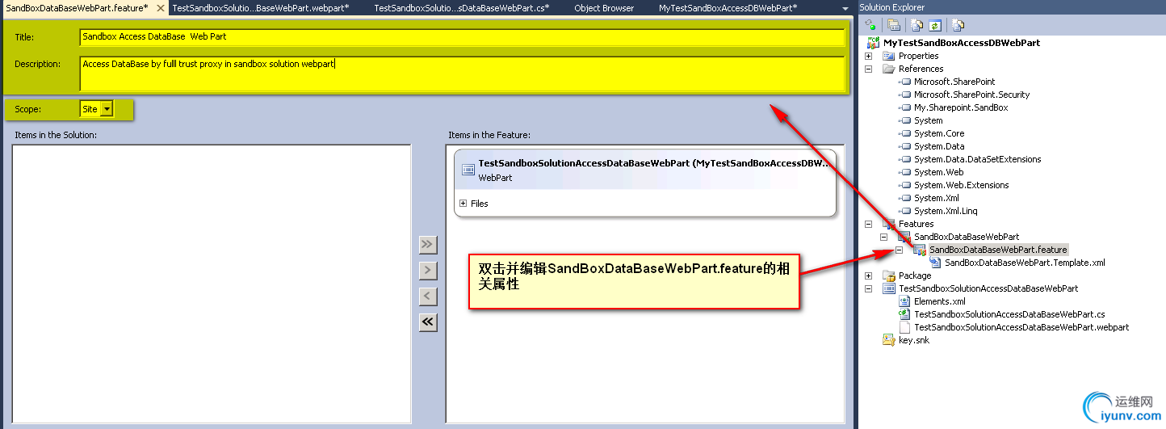Viewport: 1166px width, 429px height.
Task: Click into the Description text box
Action: click(462, 73)
